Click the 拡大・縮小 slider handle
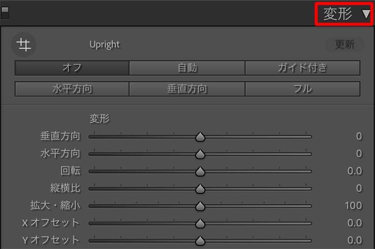 [200, 206]
